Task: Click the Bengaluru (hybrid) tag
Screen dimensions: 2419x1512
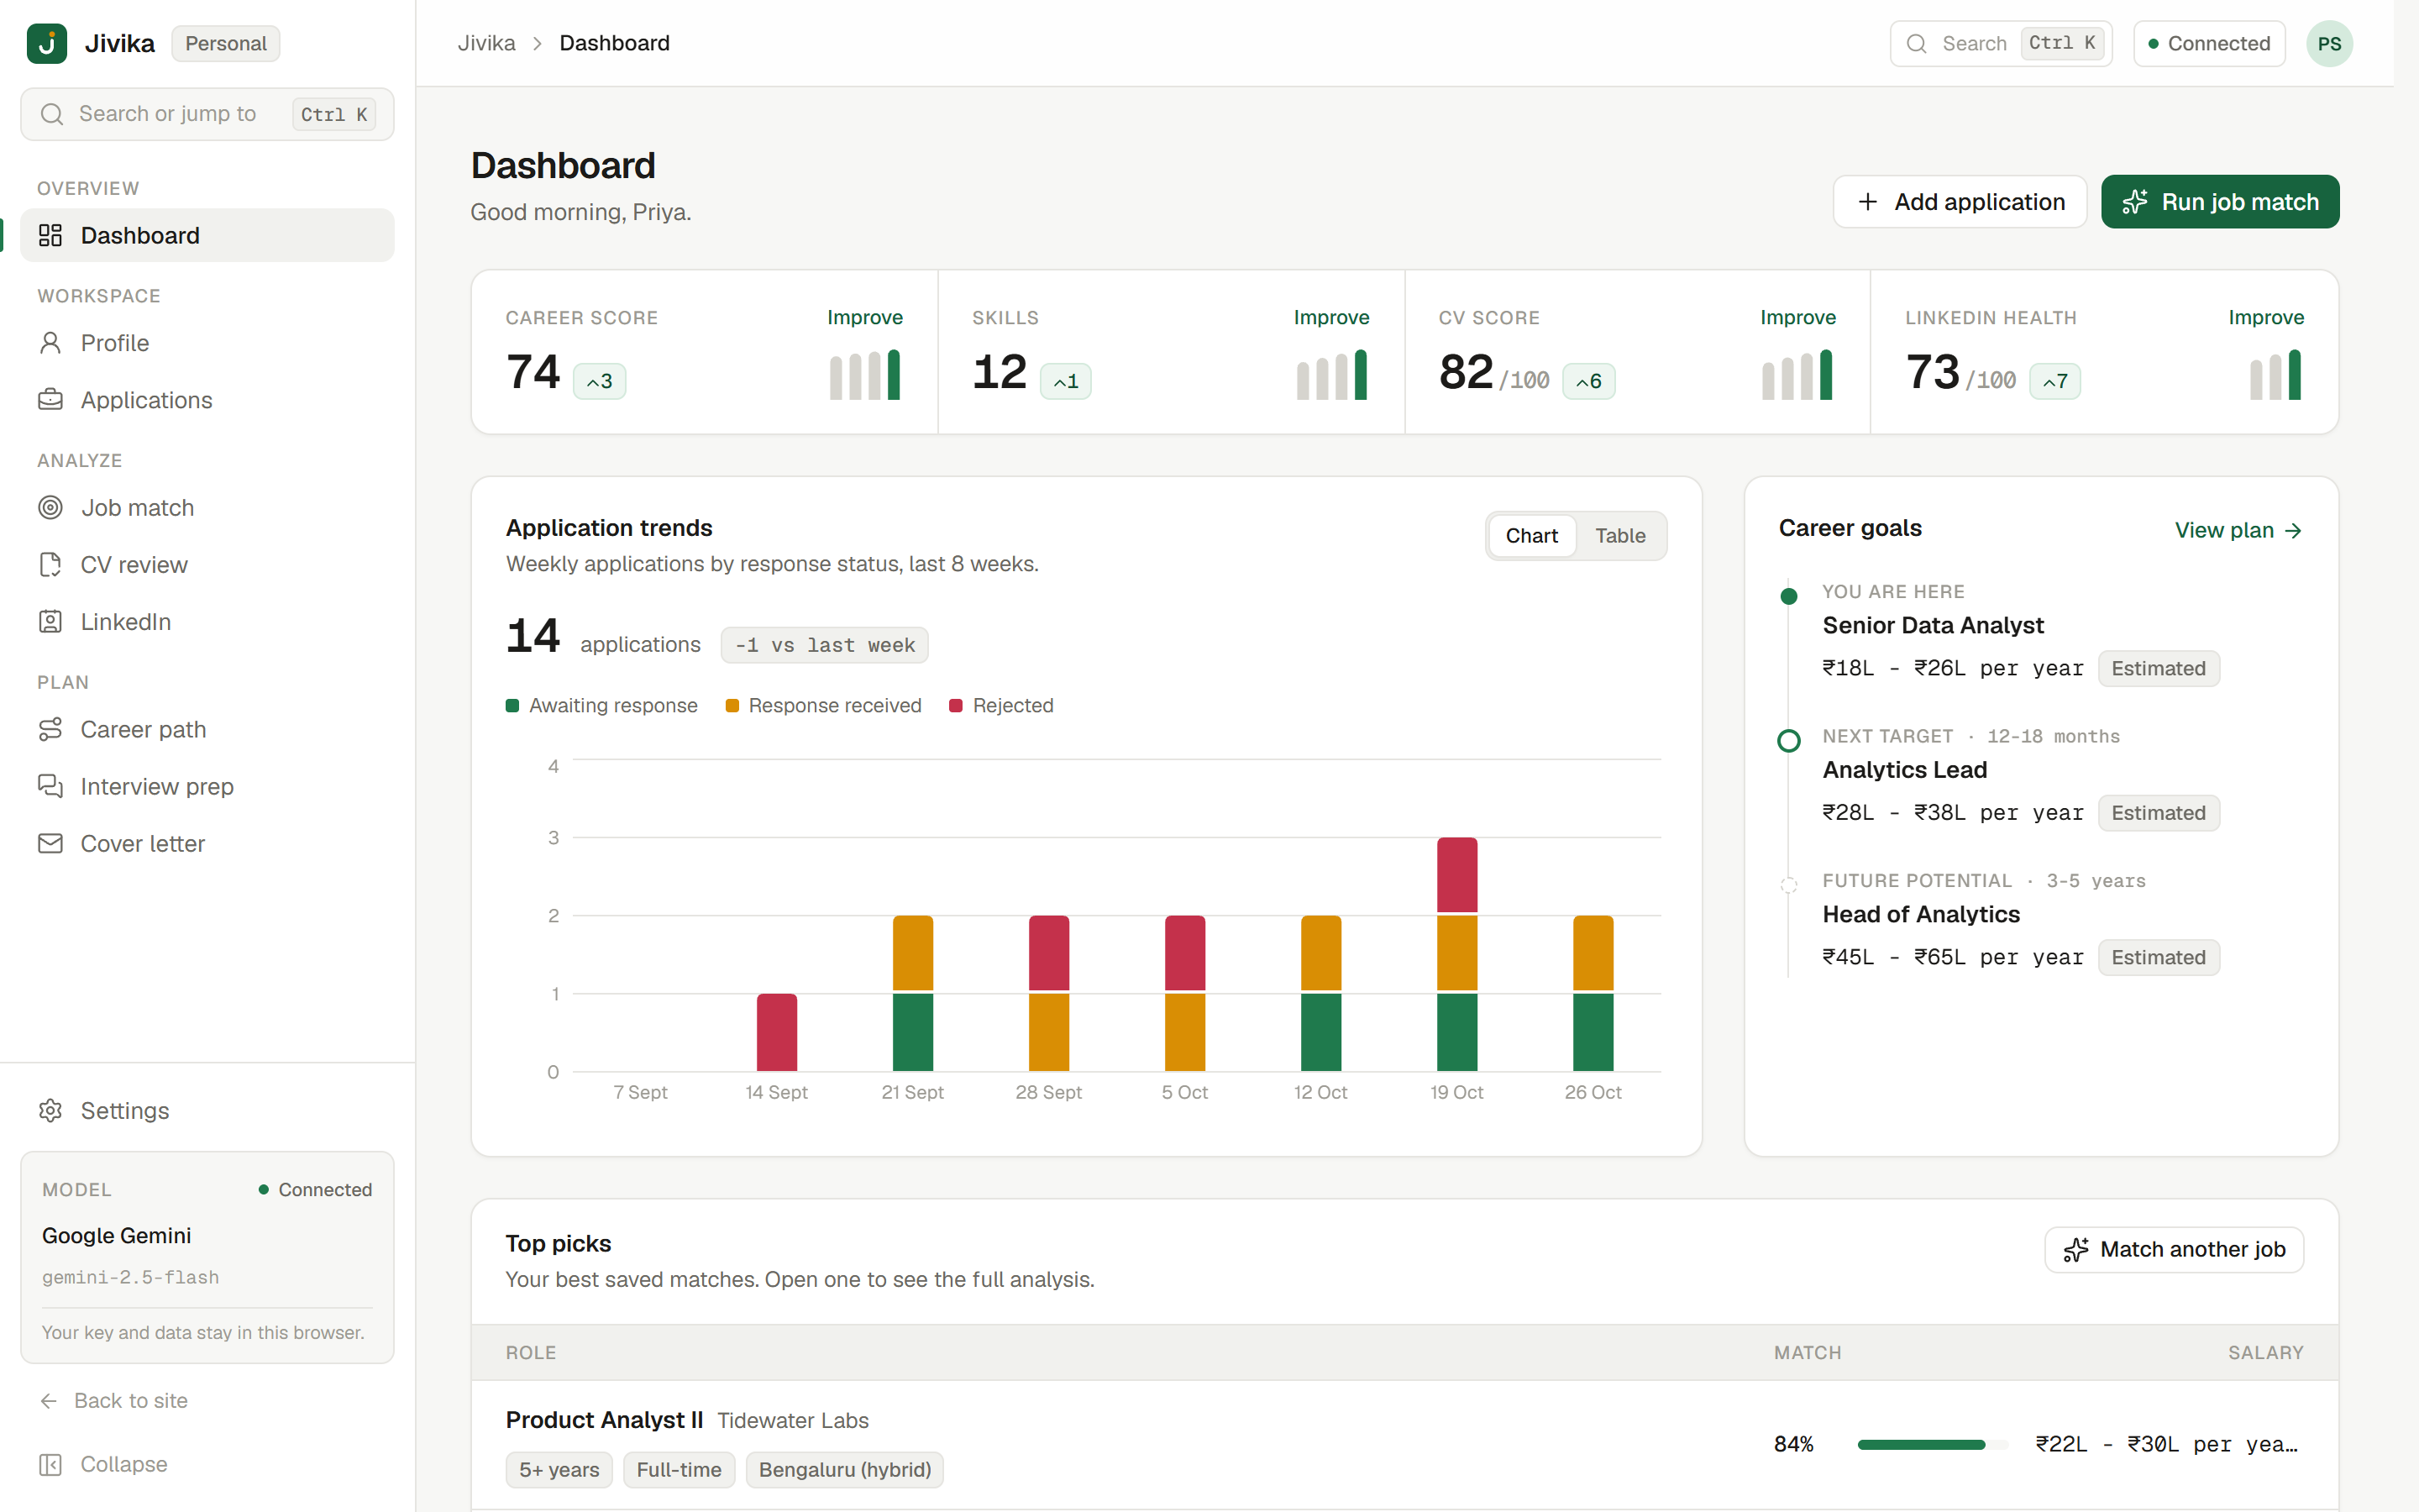Action: 845,1470
